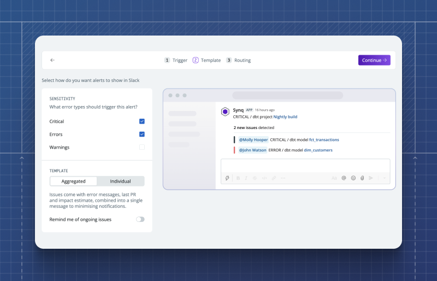The width and height of the screenshot is (437, 281).
Task: Click into the Slack message input field
Action: coord(305,166)
